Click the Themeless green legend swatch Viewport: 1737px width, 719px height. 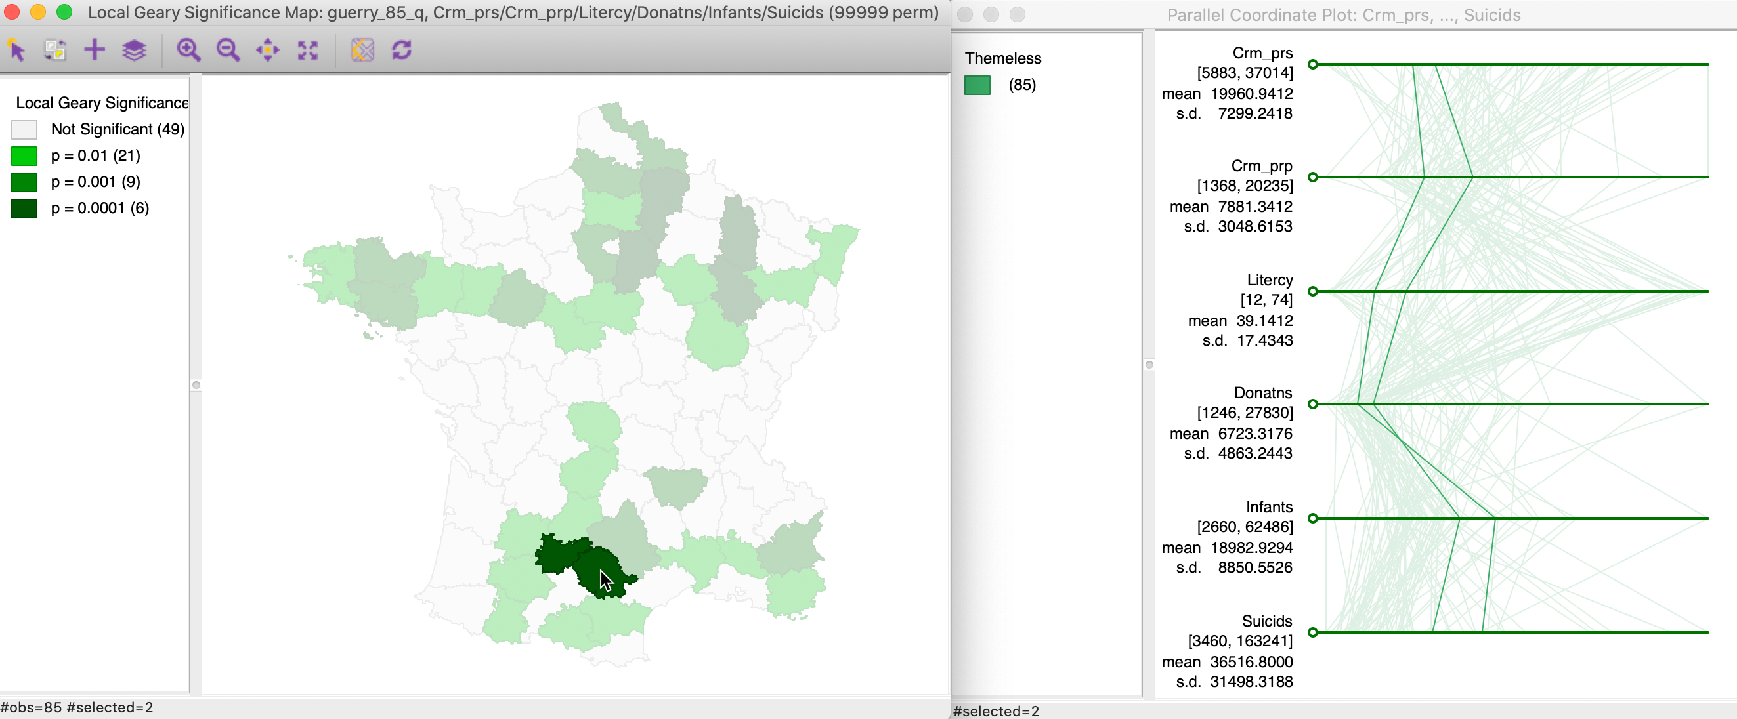[977, 85]
